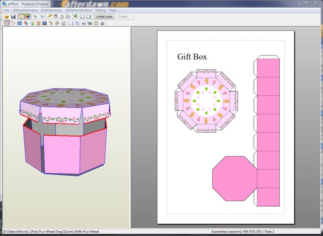Click the 'pt' text size icon
The image size is (323, 236).
[84, 23]
